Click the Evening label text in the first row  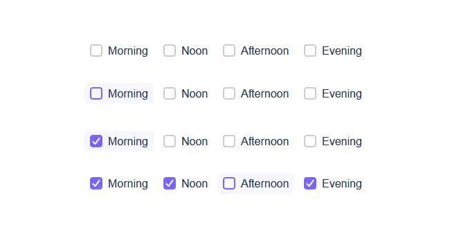click(342, 51)
